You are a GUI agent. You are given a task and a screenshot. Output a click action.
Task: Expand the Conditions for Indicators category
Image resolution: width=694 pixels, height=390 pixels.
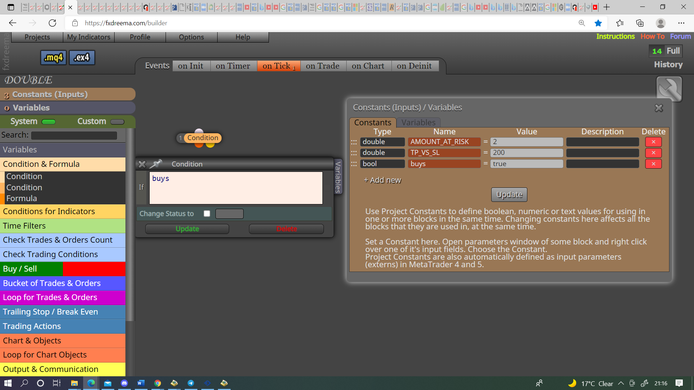tap(63, 211)
